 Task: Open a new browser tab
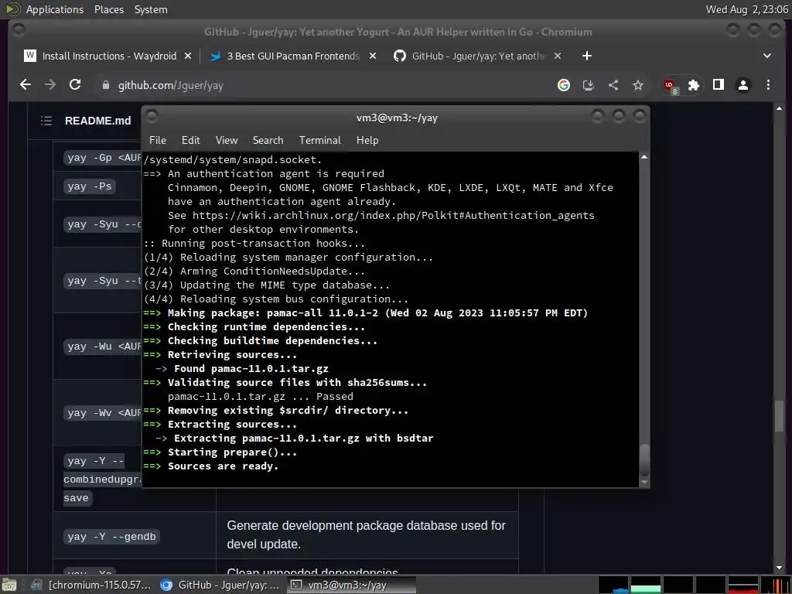point(586,56)
